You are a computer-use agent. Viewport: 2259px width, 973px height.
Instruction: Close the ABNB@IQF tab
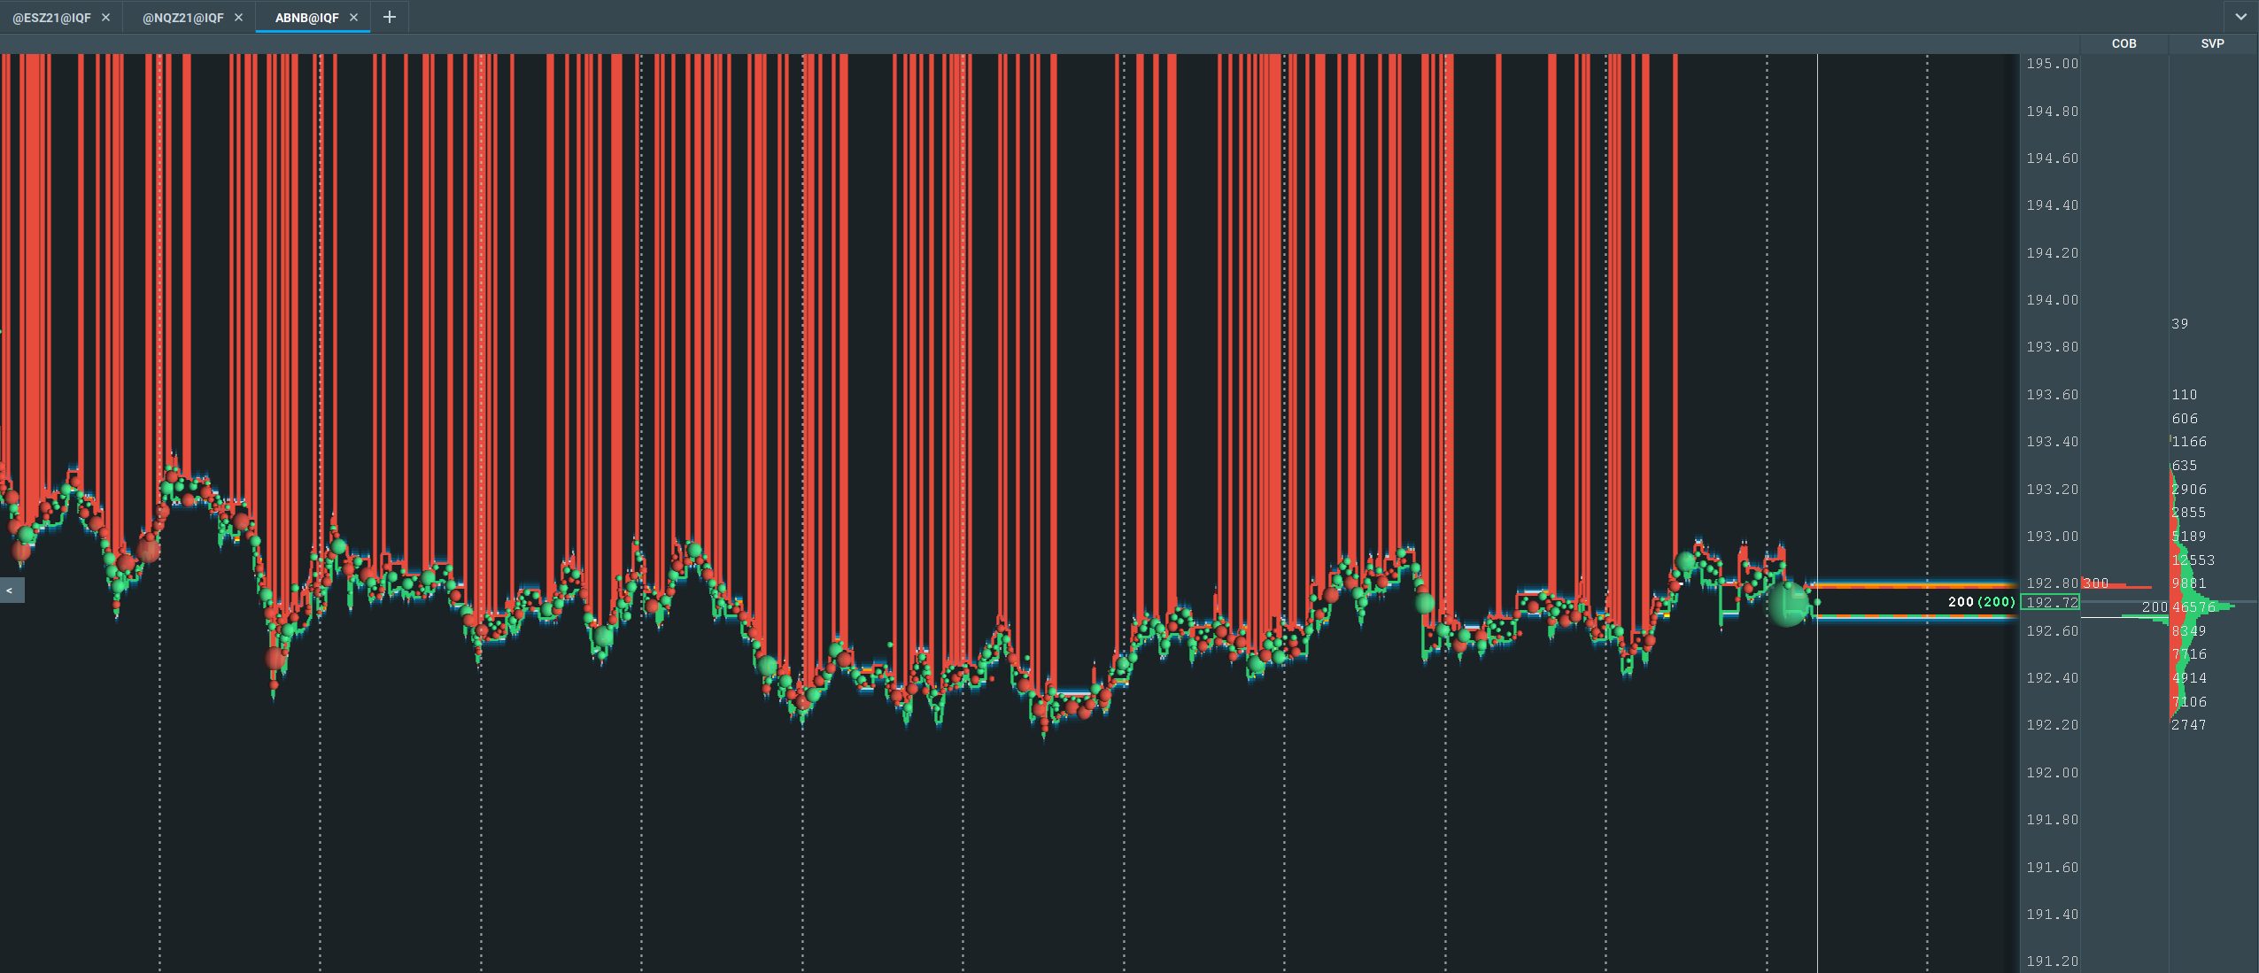tap(354, 18)
